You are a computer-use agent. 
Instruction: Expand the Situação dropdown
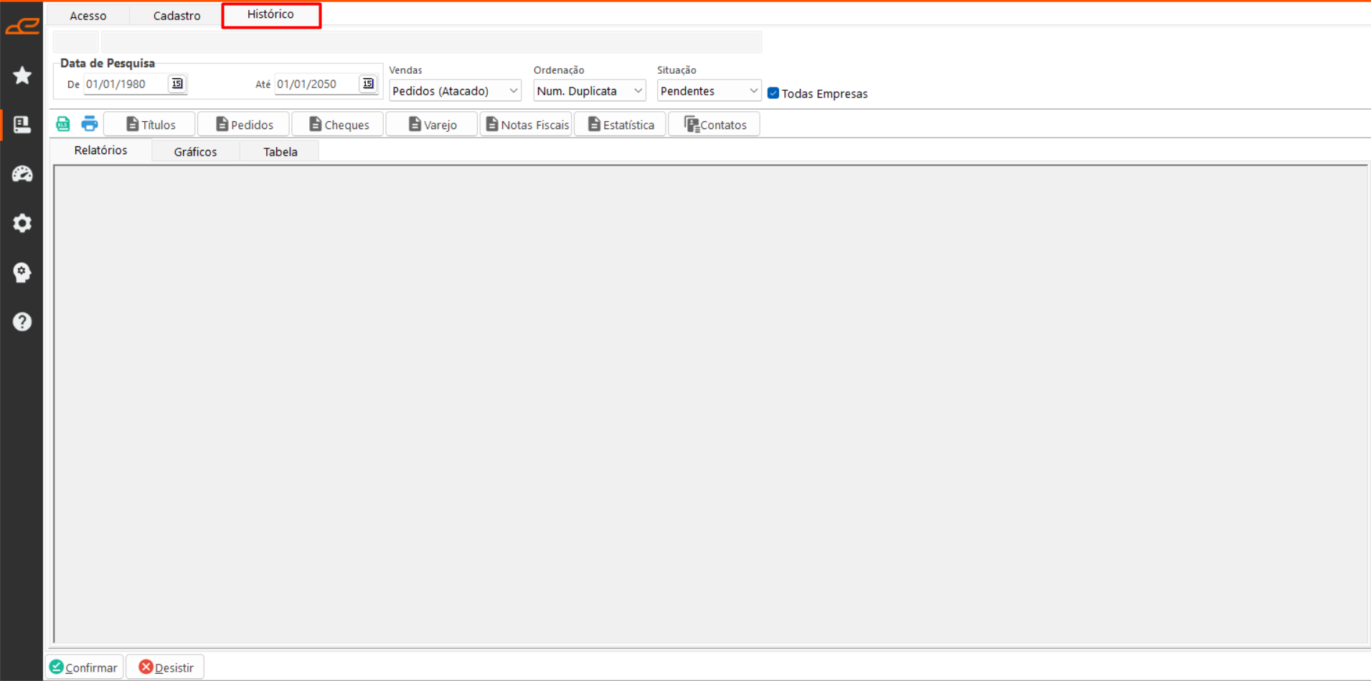tap(753, 91)
